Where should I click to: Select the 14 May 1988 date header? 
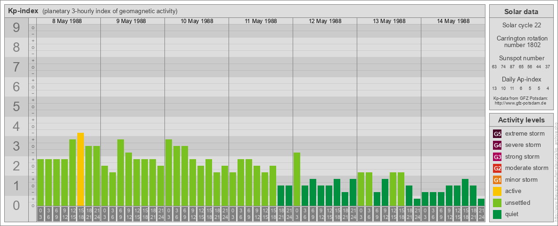453,21
